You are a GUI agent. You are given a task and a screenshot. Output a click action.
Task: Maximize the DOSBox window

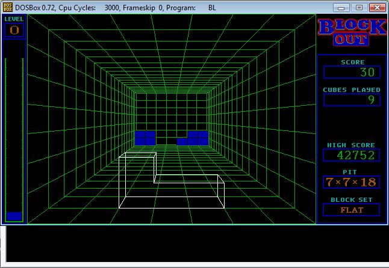[359, 7]
